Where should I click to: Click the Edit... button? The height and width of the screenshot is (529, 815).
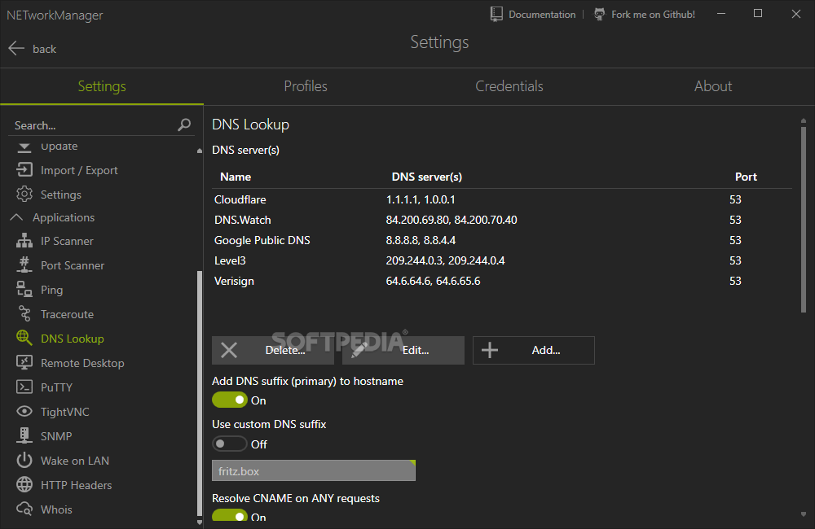point(403,350)
